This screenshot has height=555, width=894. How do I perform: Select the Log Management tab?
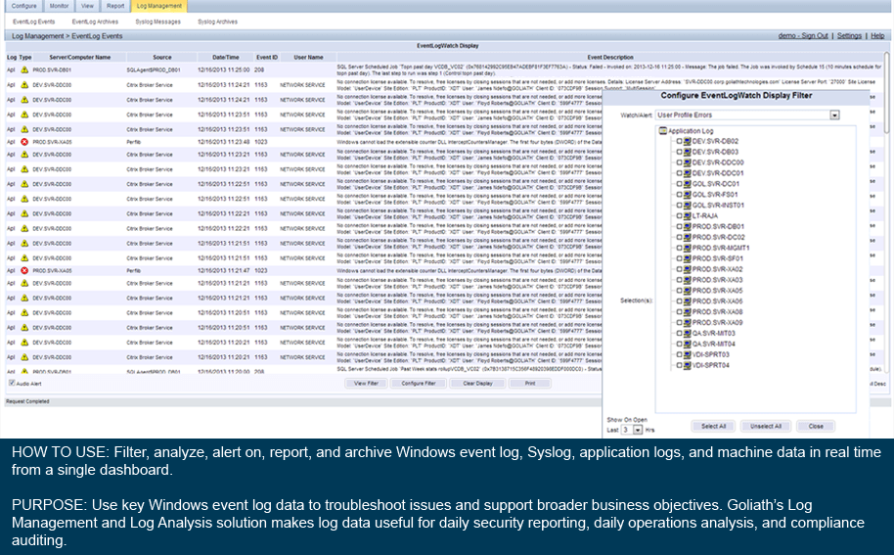click(x=159, y=6)
